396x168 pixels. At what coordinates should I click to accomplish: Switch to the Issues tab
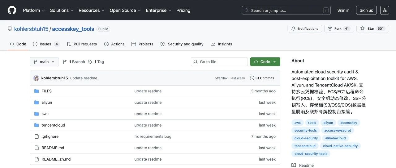(x=46, y=44)
